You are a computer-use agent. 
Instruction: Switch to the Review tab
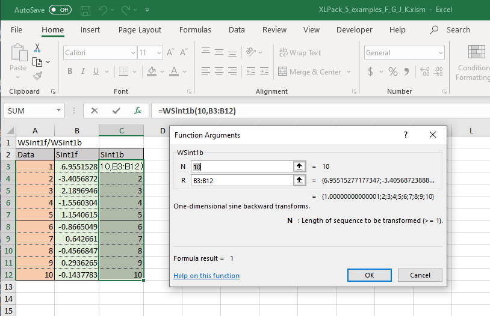pyautogui.click(x=274, y=30)
